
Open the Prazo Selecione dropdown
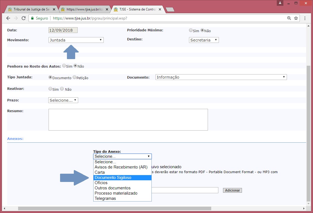click(63, 100)
